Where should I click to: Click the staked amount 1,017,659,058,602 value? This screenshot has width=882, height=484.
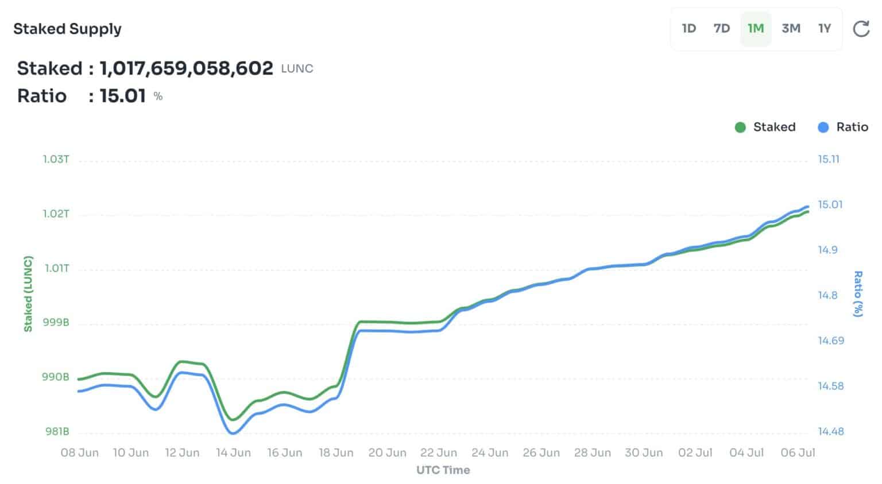pos(186,68)
